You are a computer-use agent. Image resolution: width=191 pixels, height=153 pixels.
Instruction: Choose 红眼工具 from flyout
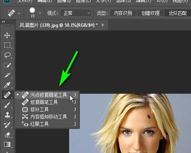(47, 124)
